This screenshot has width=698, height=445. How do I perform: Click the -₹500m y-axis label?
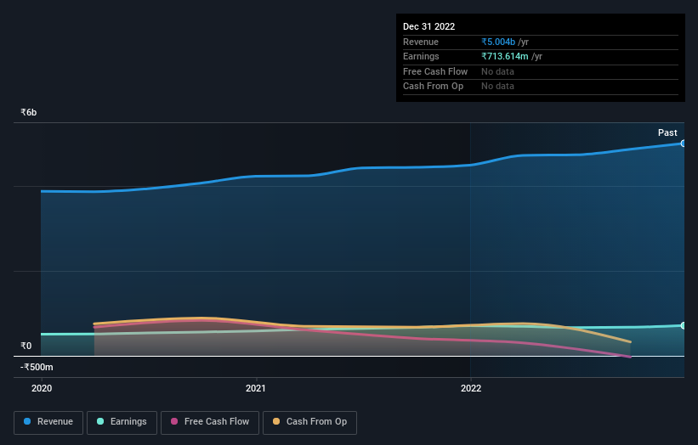[37, 367]
